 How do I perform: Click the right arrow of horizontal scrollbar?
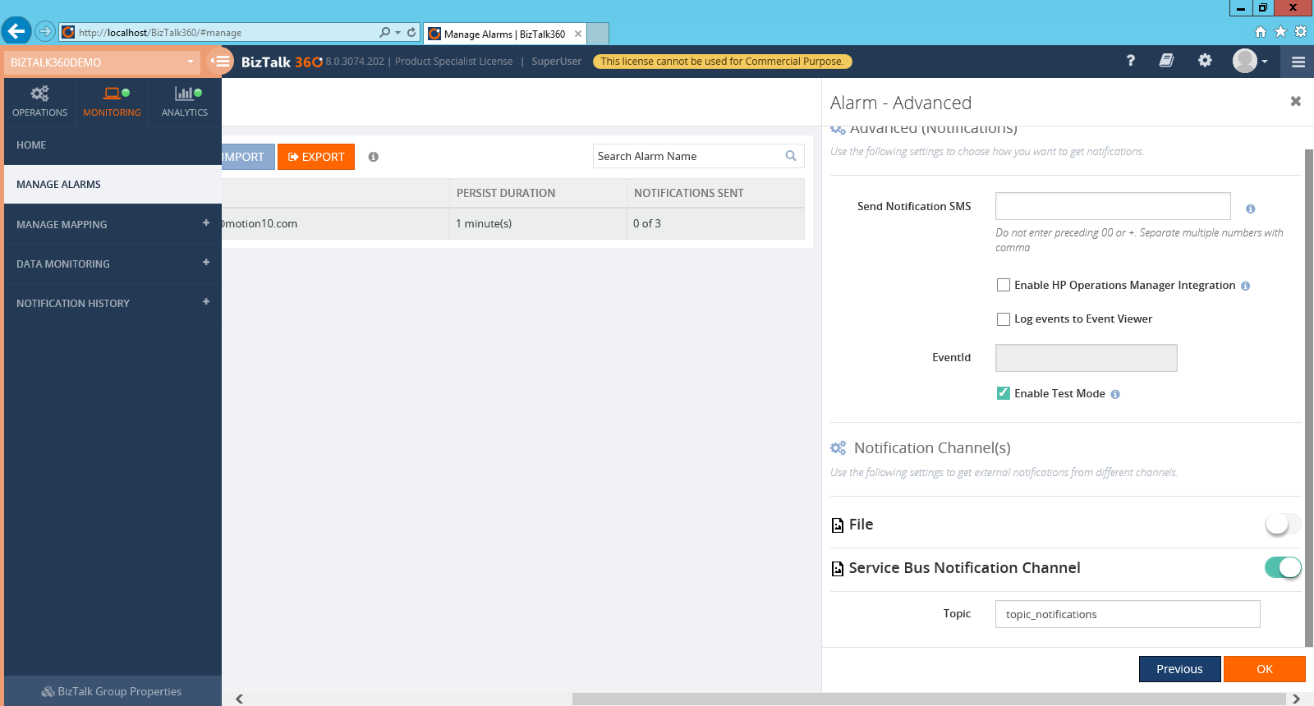point(1296,699)
